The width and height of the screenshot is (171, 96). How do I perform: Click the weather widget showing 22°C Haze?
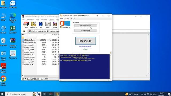pyautogui.click(x=132, y=94)
